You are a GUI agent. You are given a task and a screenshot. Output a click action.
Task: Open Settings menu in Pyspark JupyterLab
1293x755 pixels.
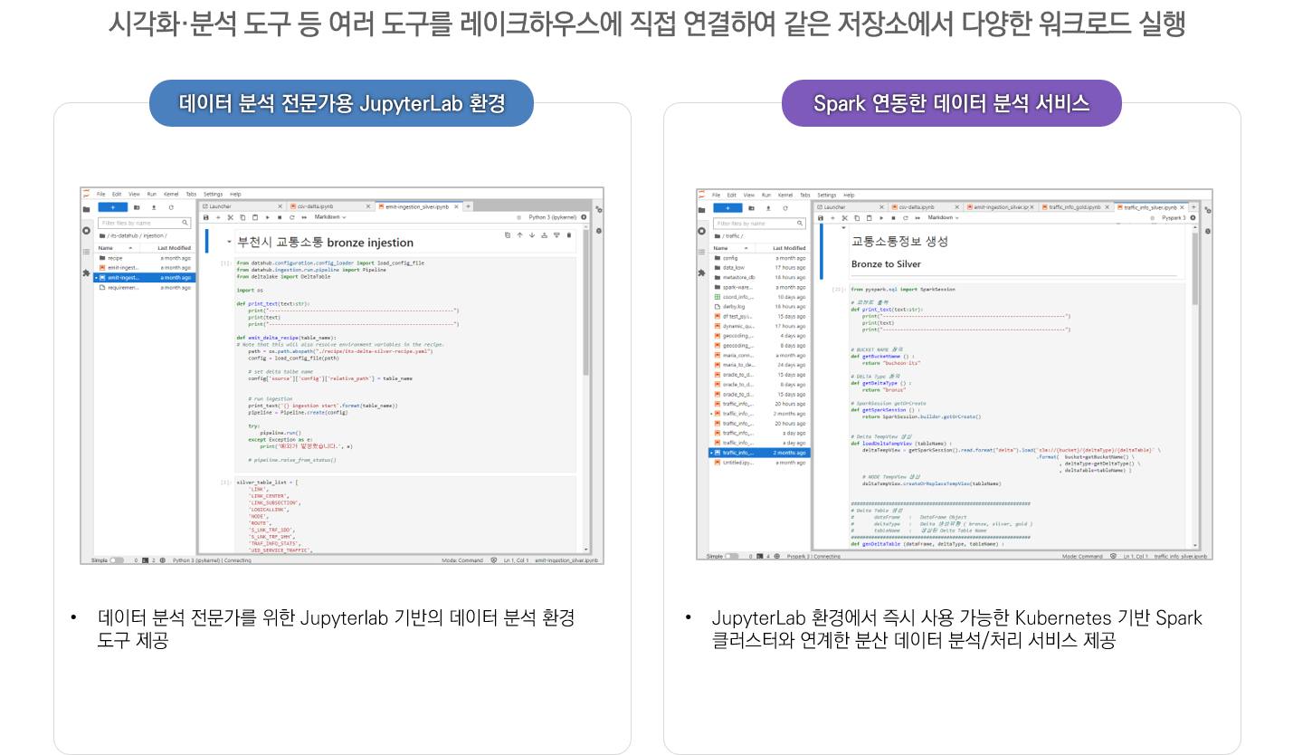coord(827,195)
